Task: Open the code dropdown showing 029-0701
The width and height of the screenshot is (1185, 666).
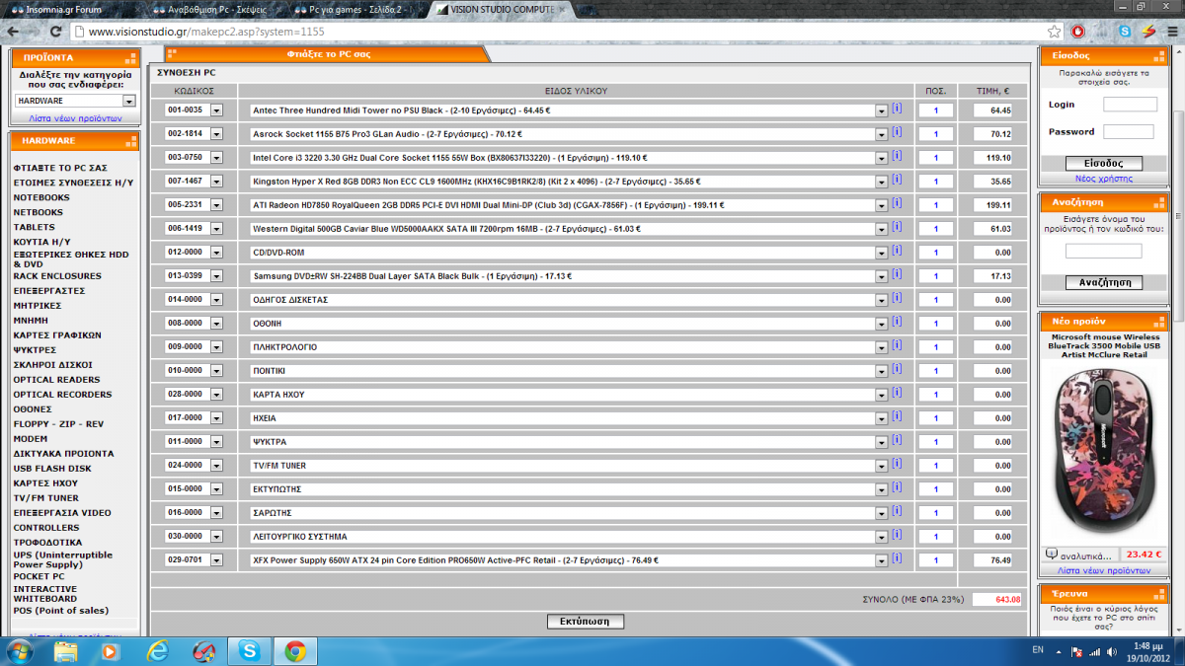Action: (216, 560)
